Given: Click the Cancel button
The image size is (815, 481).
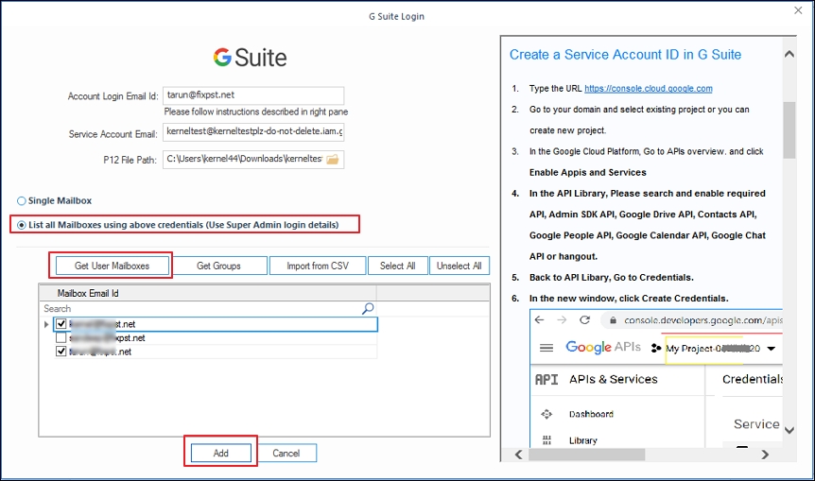Looking at the screenshot, I should [286, 453].
